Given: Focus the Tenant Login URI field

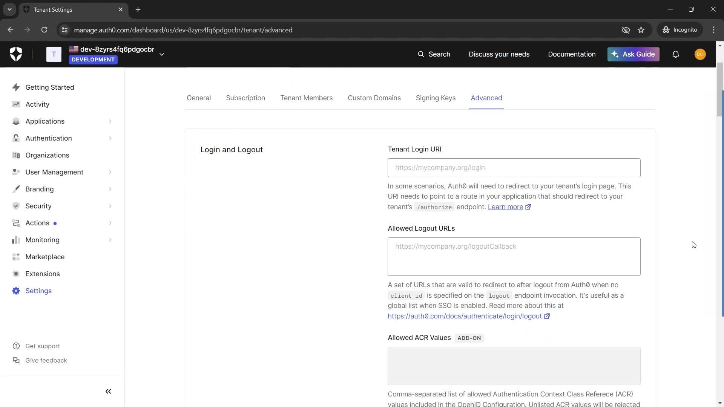Looking at the screenshot, I should [x=514, y=168].
